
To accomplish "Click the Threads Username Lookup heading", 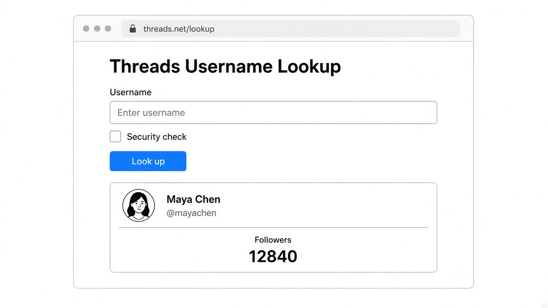I will pos(225,67).
